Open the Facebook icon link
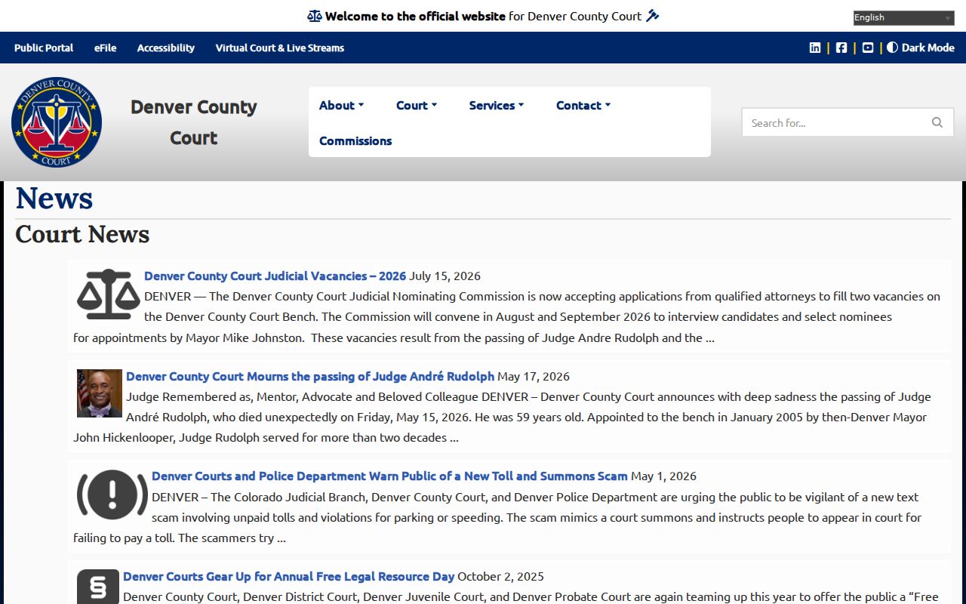 (x=841, y=48)
